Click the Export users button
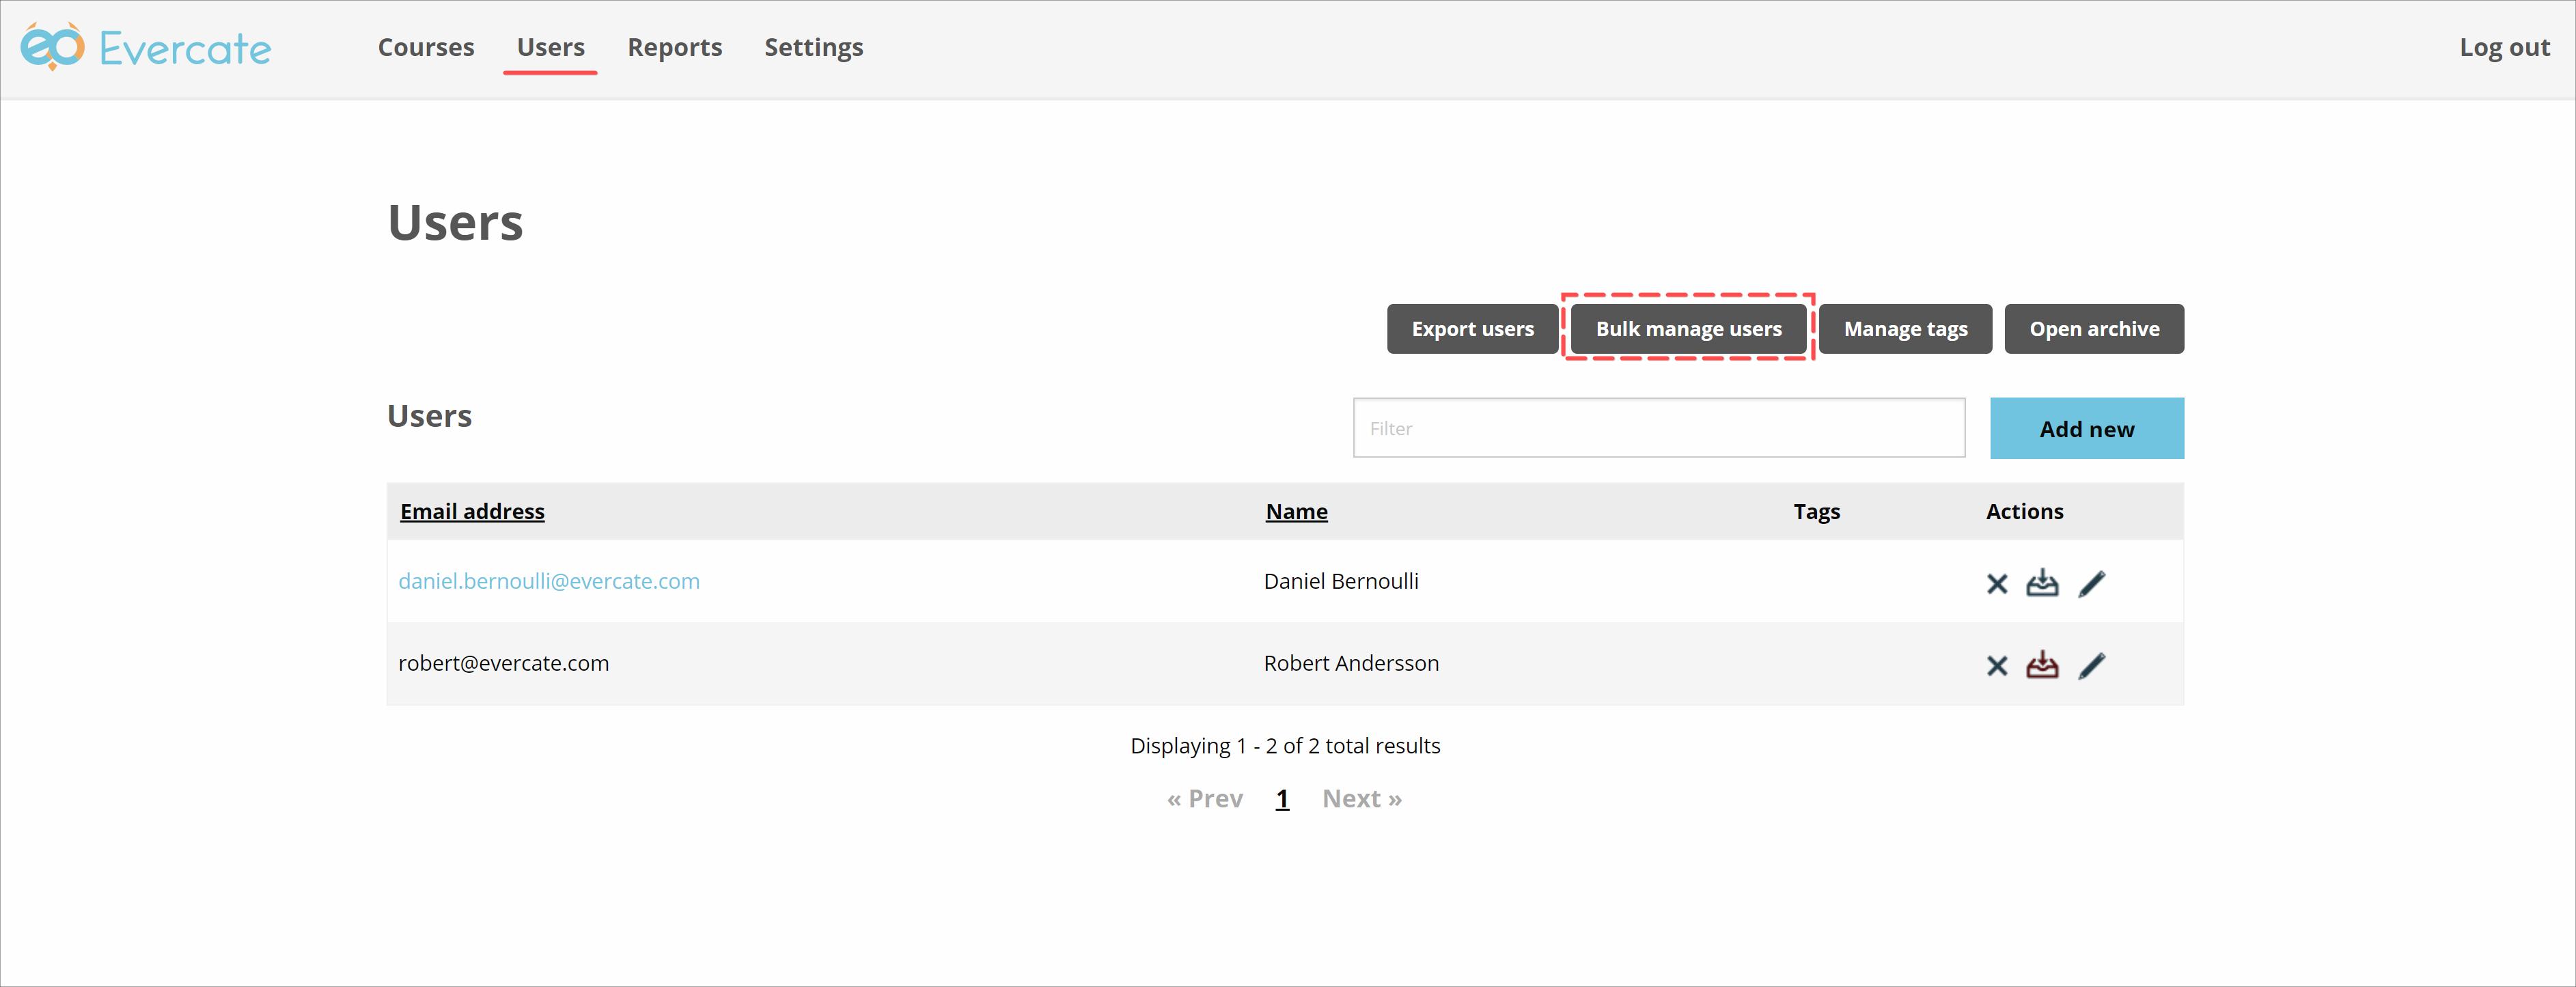Screen dimensions: 2576x987 1471,328
